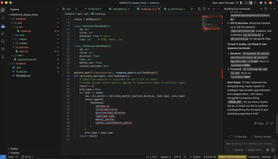This screenshot has height=159, width=278.
Task: Open the Explorer view in activity bar
Action: (3, 10)
